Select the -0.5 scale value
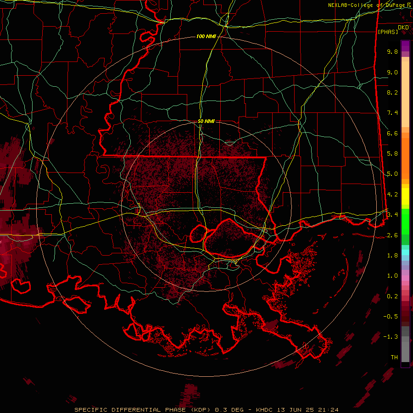 click(391, 316)
